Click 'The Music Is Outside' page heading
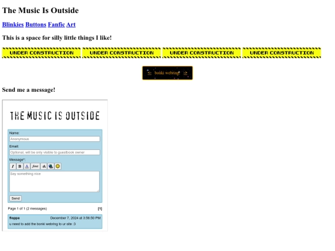335x251 pixels. pyautogui.click(x=40, y=11)
